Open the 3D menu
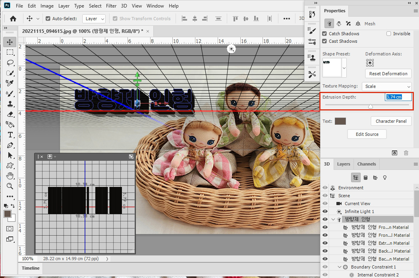The width and height of the screenshot is (419, 278). click(x=124, y=6)
